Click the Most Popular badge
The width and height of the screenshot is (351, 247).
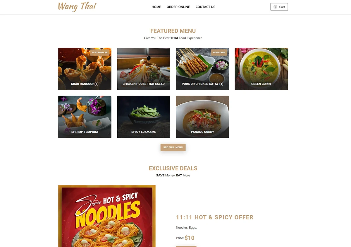pos(100,52)
